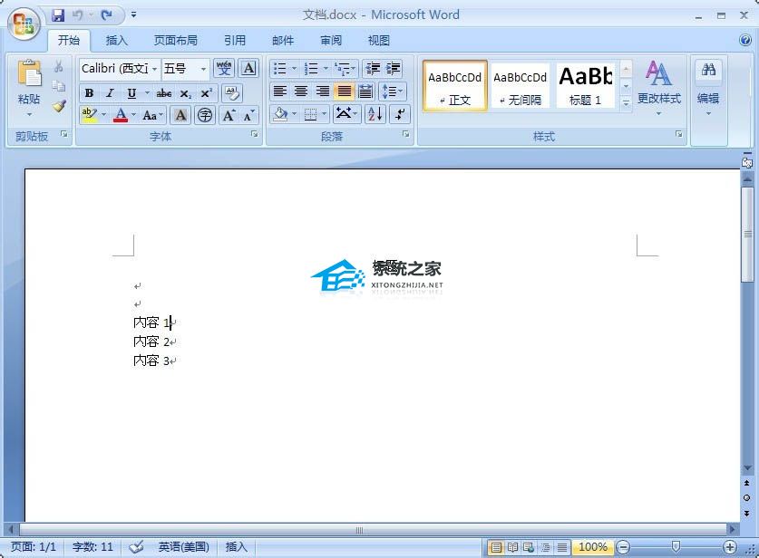
Task: Click the zoom slider handle
Action: coord(676,547)
